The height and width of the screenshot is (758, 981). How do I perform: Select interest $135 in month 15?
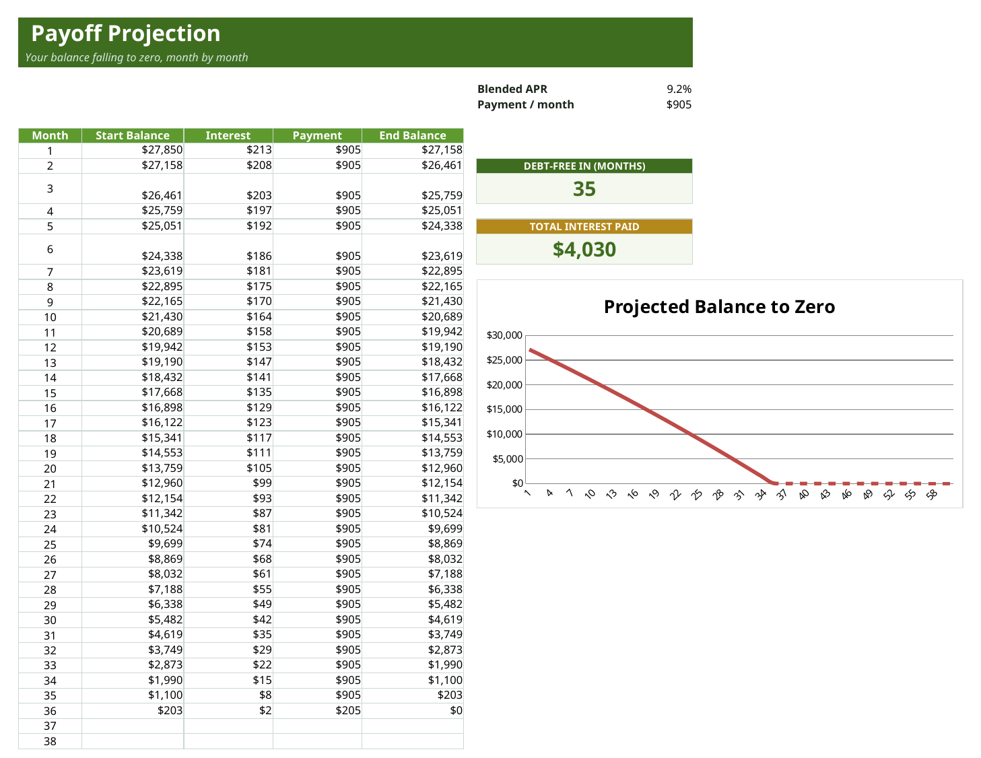point(228,392)
